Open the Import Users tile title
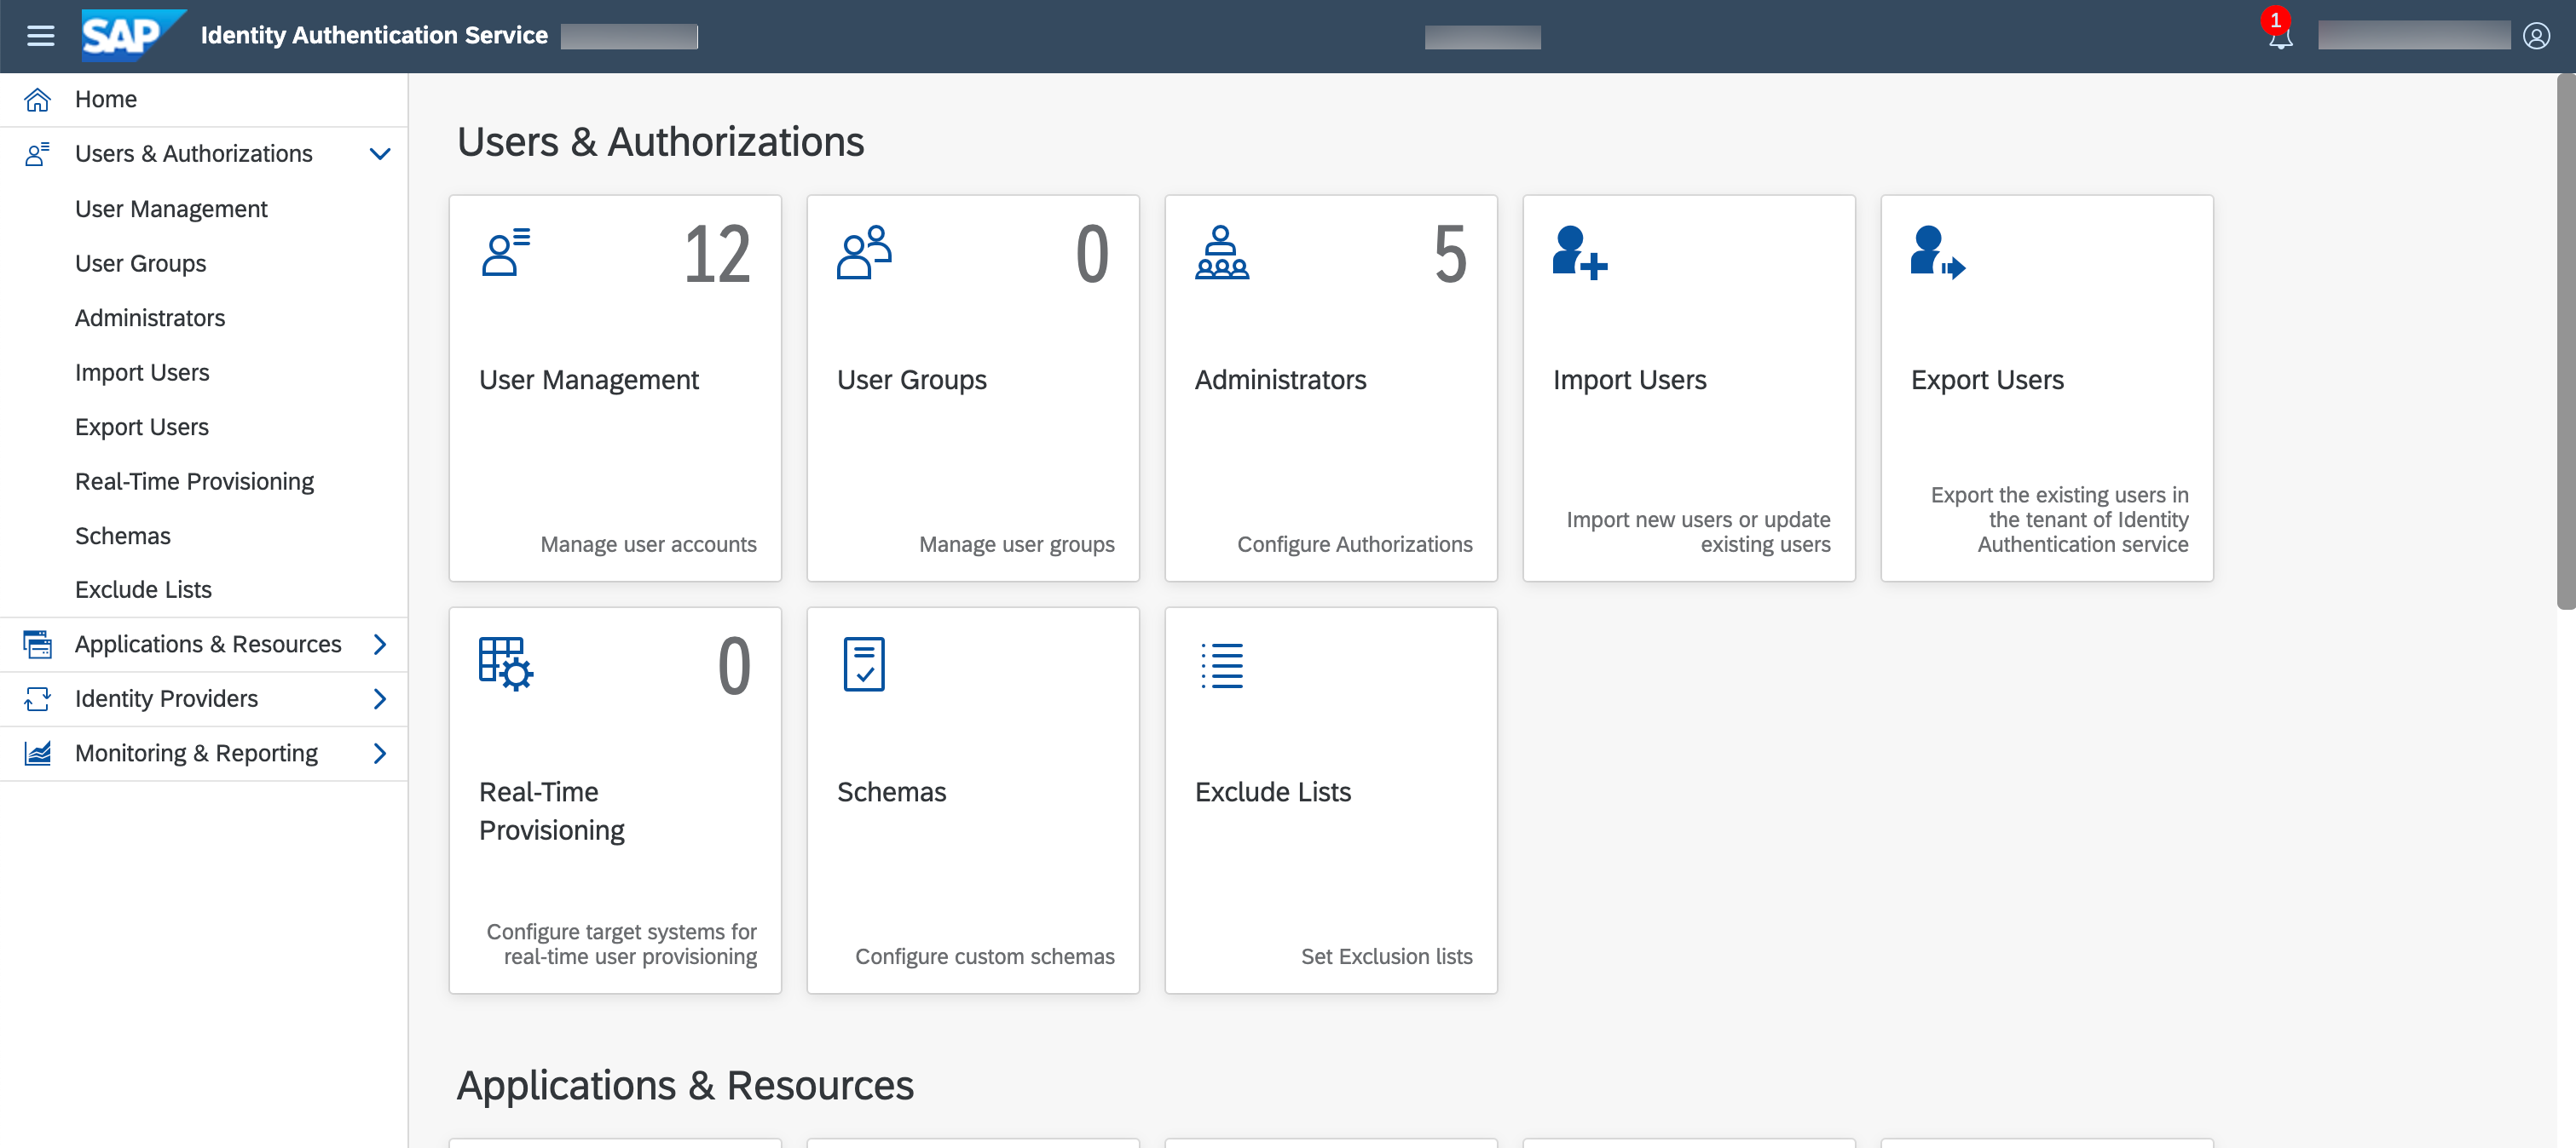This screenshot has width=2576, height=1148. point(1629,380)
